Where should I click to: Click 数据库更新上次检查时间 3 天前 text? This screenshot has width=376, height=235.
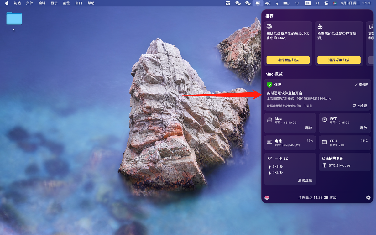coord(290,106)
